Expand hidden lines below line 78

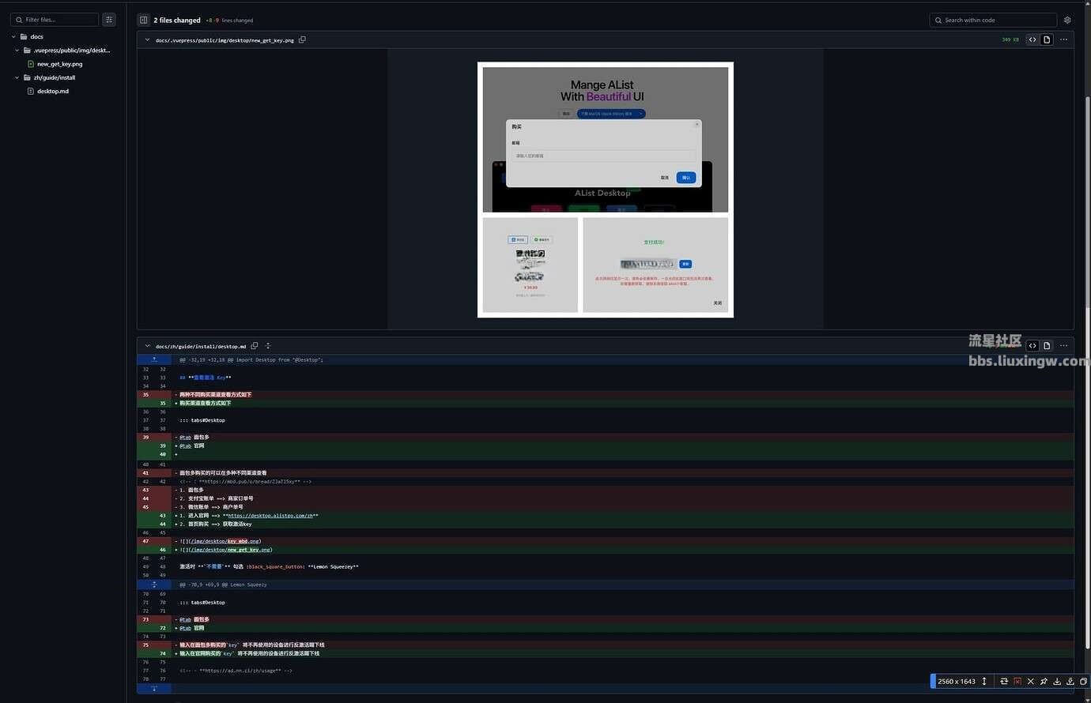154,689
